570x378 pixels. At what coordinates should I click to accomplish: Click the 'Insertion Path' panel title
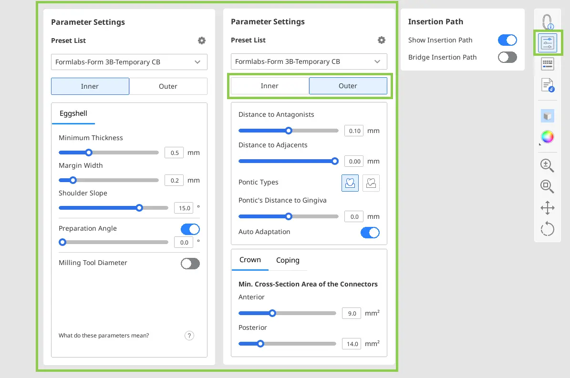(x=435, y=22)
